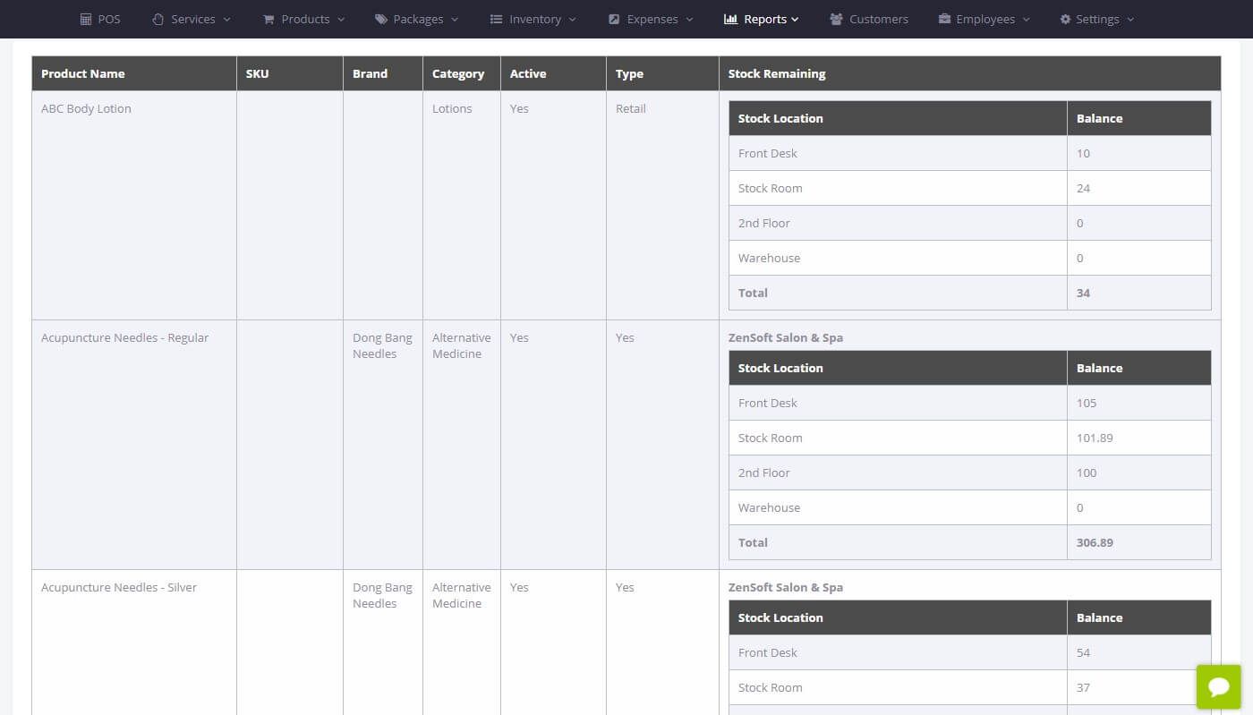
Task: Click the ABC Body Lotion product name
Action: coord(86,108)
